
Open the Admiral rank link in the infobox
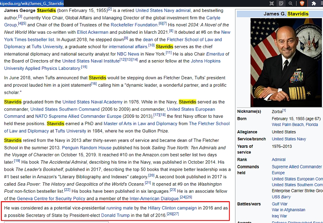click(278, 160)
